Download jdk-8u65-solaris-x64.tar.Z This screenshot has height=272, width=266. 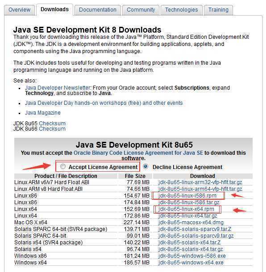tap(189, 242)
